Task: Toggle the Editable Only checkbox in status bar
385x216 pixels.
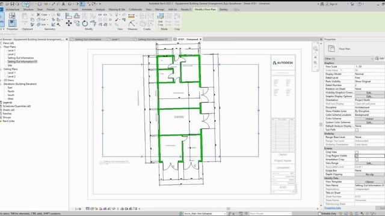Action: point(319,214)
